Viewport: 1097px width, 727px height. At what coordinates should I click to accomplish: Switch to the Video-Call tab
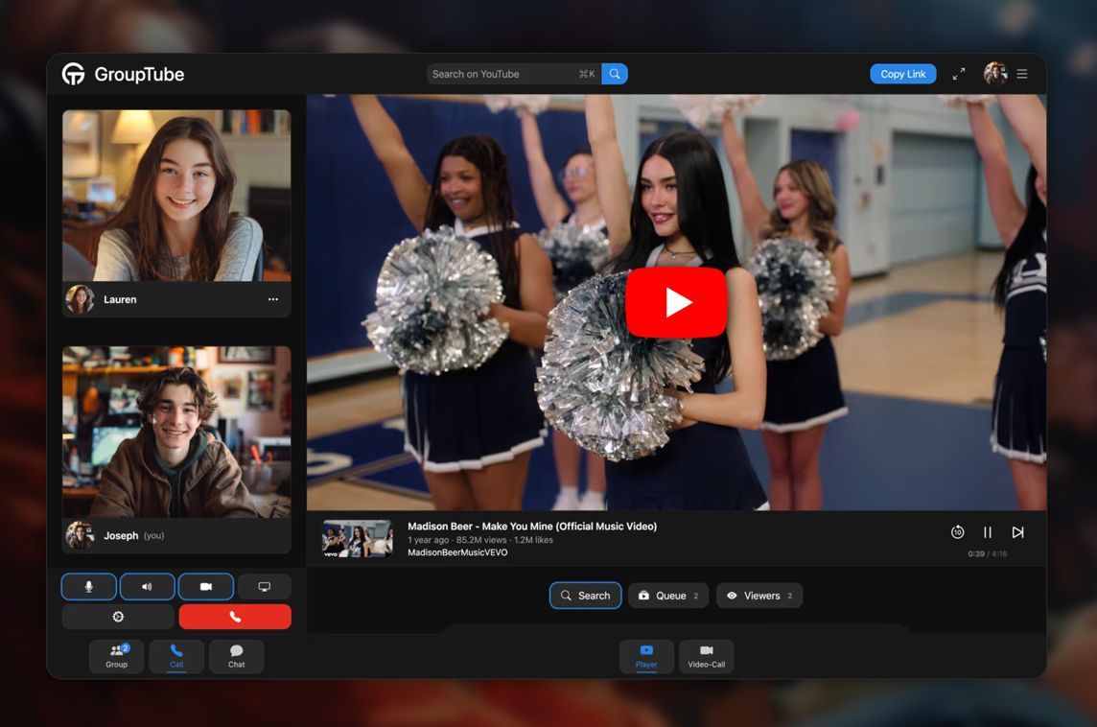(x=707, y=656)
